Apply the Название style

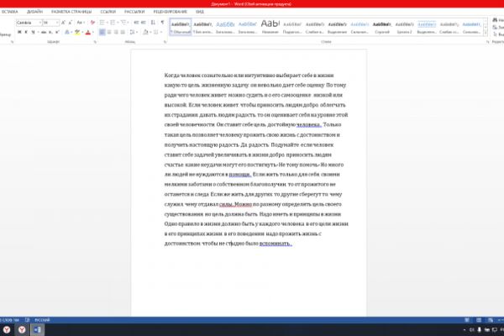click(270, 27)
